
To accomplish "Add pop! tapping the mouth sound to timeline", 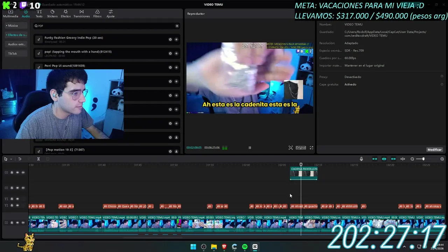I will (x=176, y=54).
